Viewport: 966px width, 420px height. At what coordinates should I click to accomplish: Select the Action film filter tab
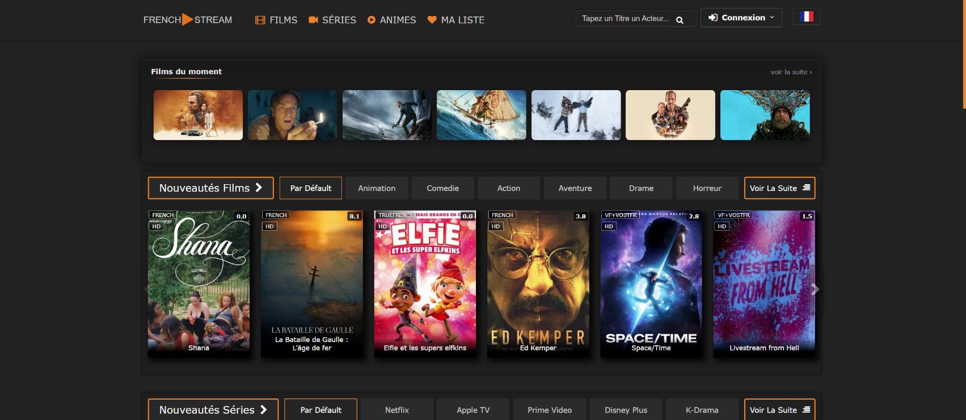(x=509, y=188)
